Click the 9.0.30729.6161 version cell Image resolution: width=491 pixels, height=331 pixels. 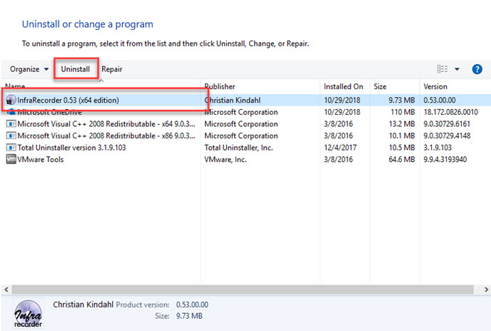tap(447, 124)
